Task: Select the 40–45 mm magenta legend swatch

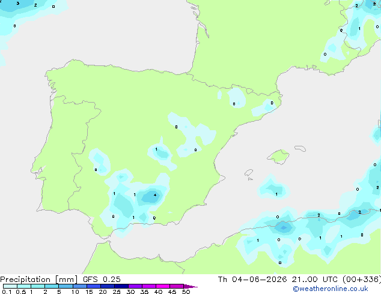Action: point(163,286)
